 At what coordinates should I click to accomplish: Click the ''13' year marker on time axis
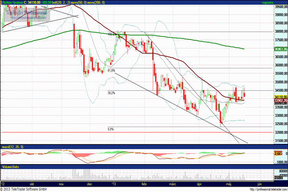tap(114, 184)
